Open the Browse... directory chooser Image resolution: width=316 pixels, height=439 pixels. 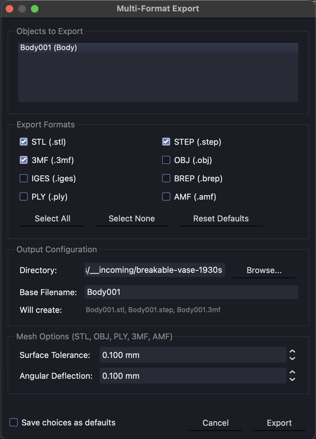click(x=264, y=270)
